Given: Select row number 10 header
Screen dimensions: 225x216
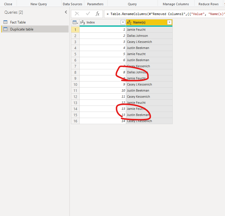Looking at the screenshot, I should [x=75, y=85].
